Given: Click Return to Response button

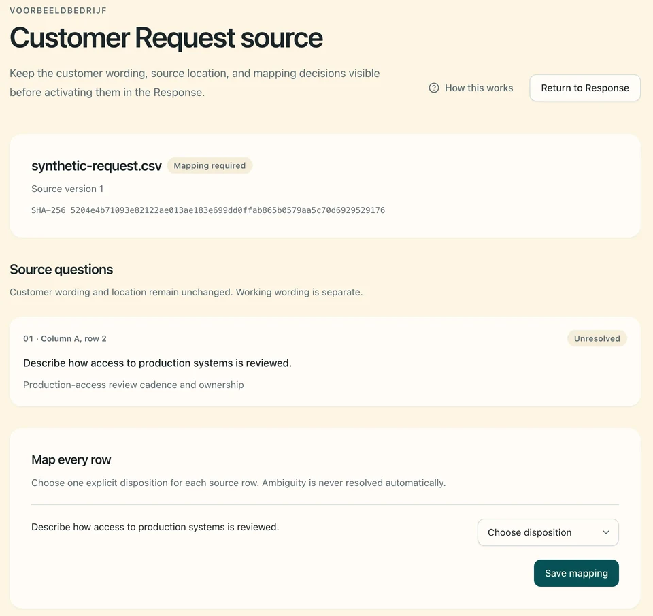Looking at the screenshot, I should point(585,88).
